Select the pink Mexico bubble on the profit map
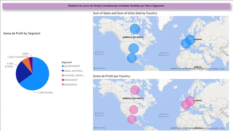The width and height of the screenshot is (233, 131). (x=132, y=119)
